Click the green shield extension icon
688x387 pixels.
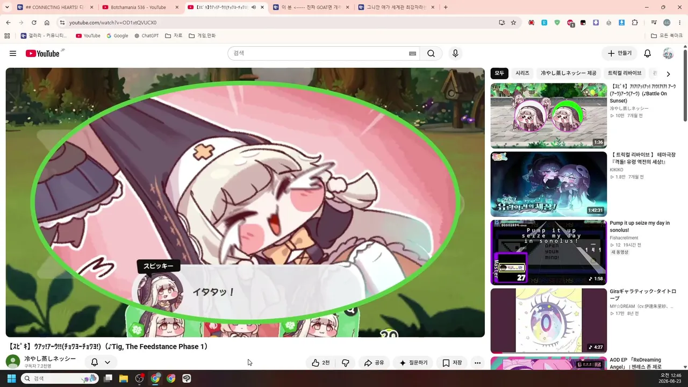coord(557,23)
